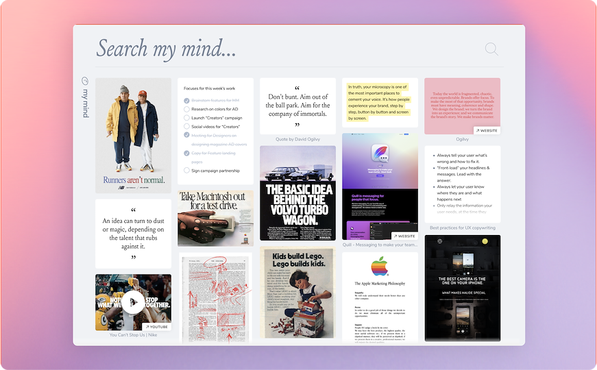
Task: Open the 'An idea can turn to dust' quote card
Action: tap(133, 234)
